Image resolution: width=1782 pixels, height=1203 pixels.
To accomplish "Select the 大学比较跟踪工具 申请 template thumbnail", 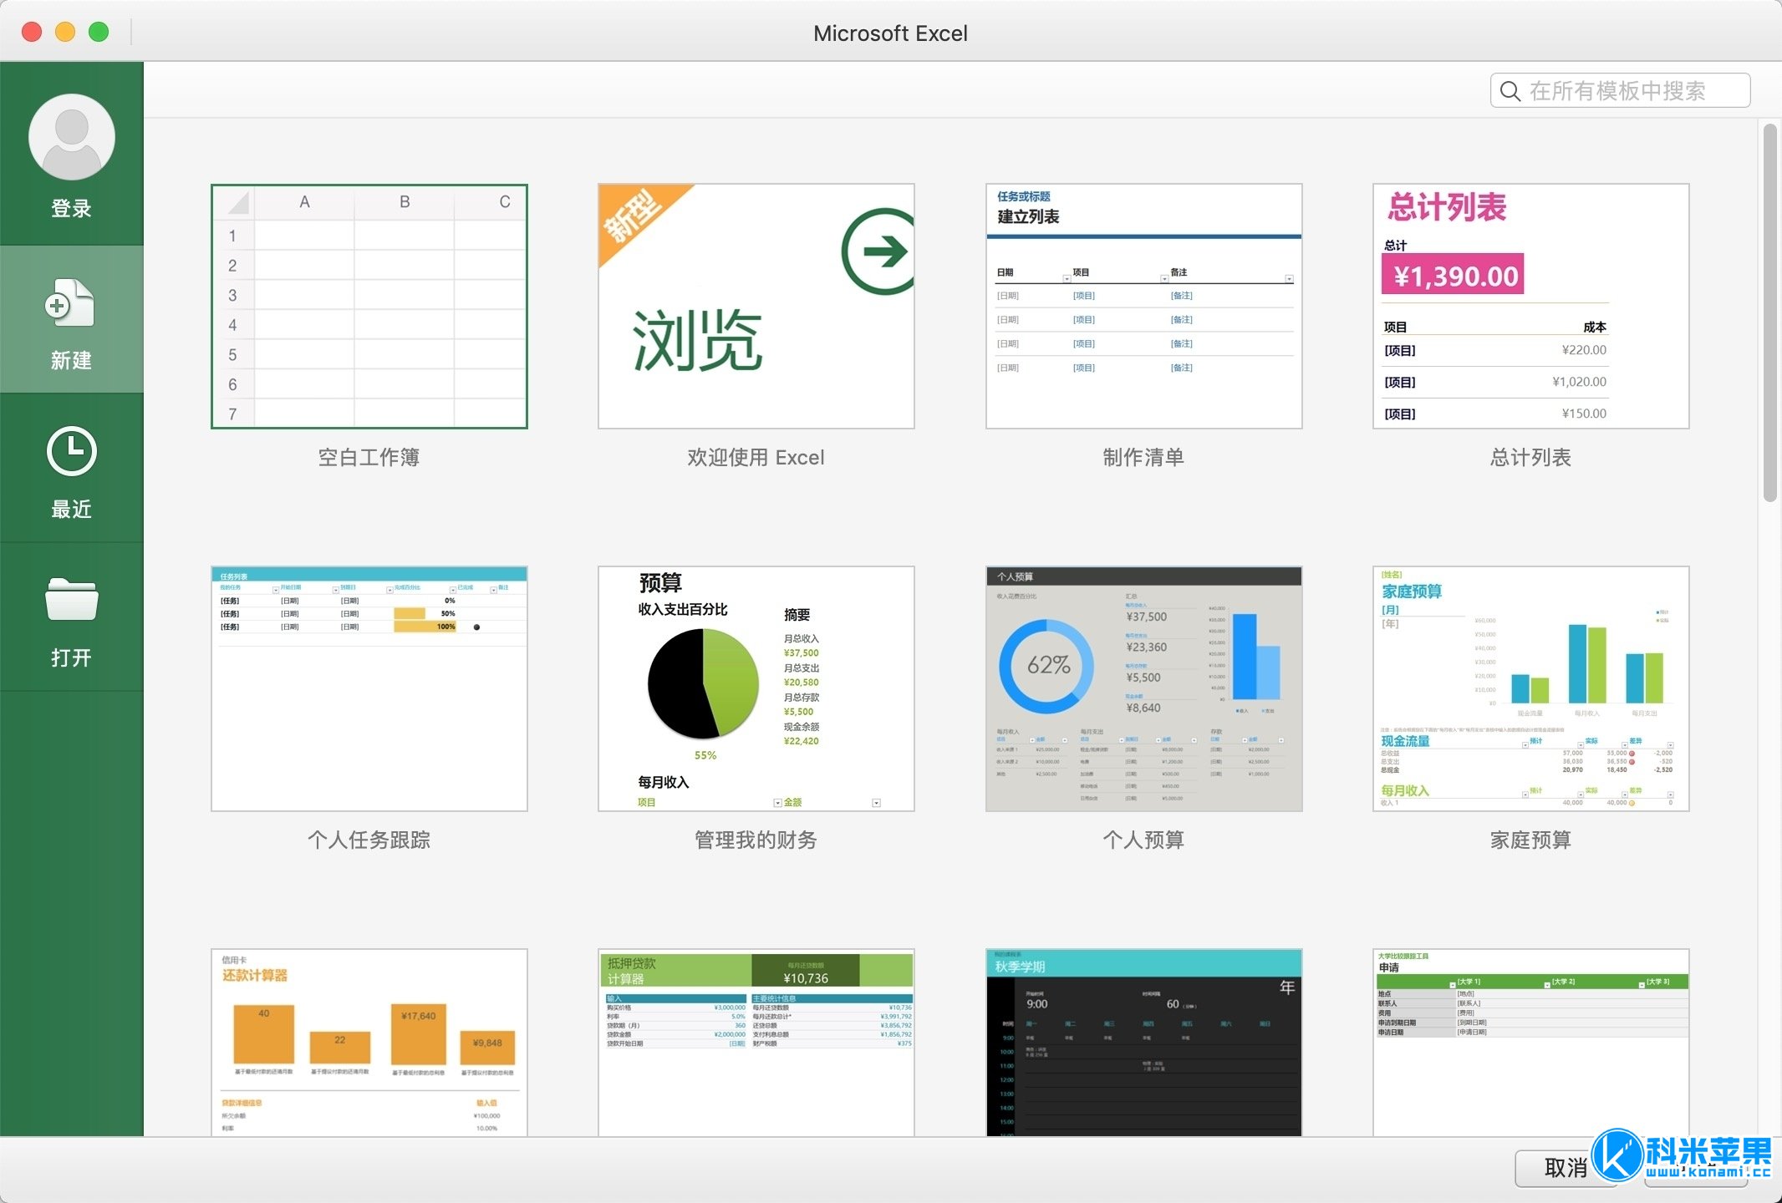I will pos(1531,1043).
